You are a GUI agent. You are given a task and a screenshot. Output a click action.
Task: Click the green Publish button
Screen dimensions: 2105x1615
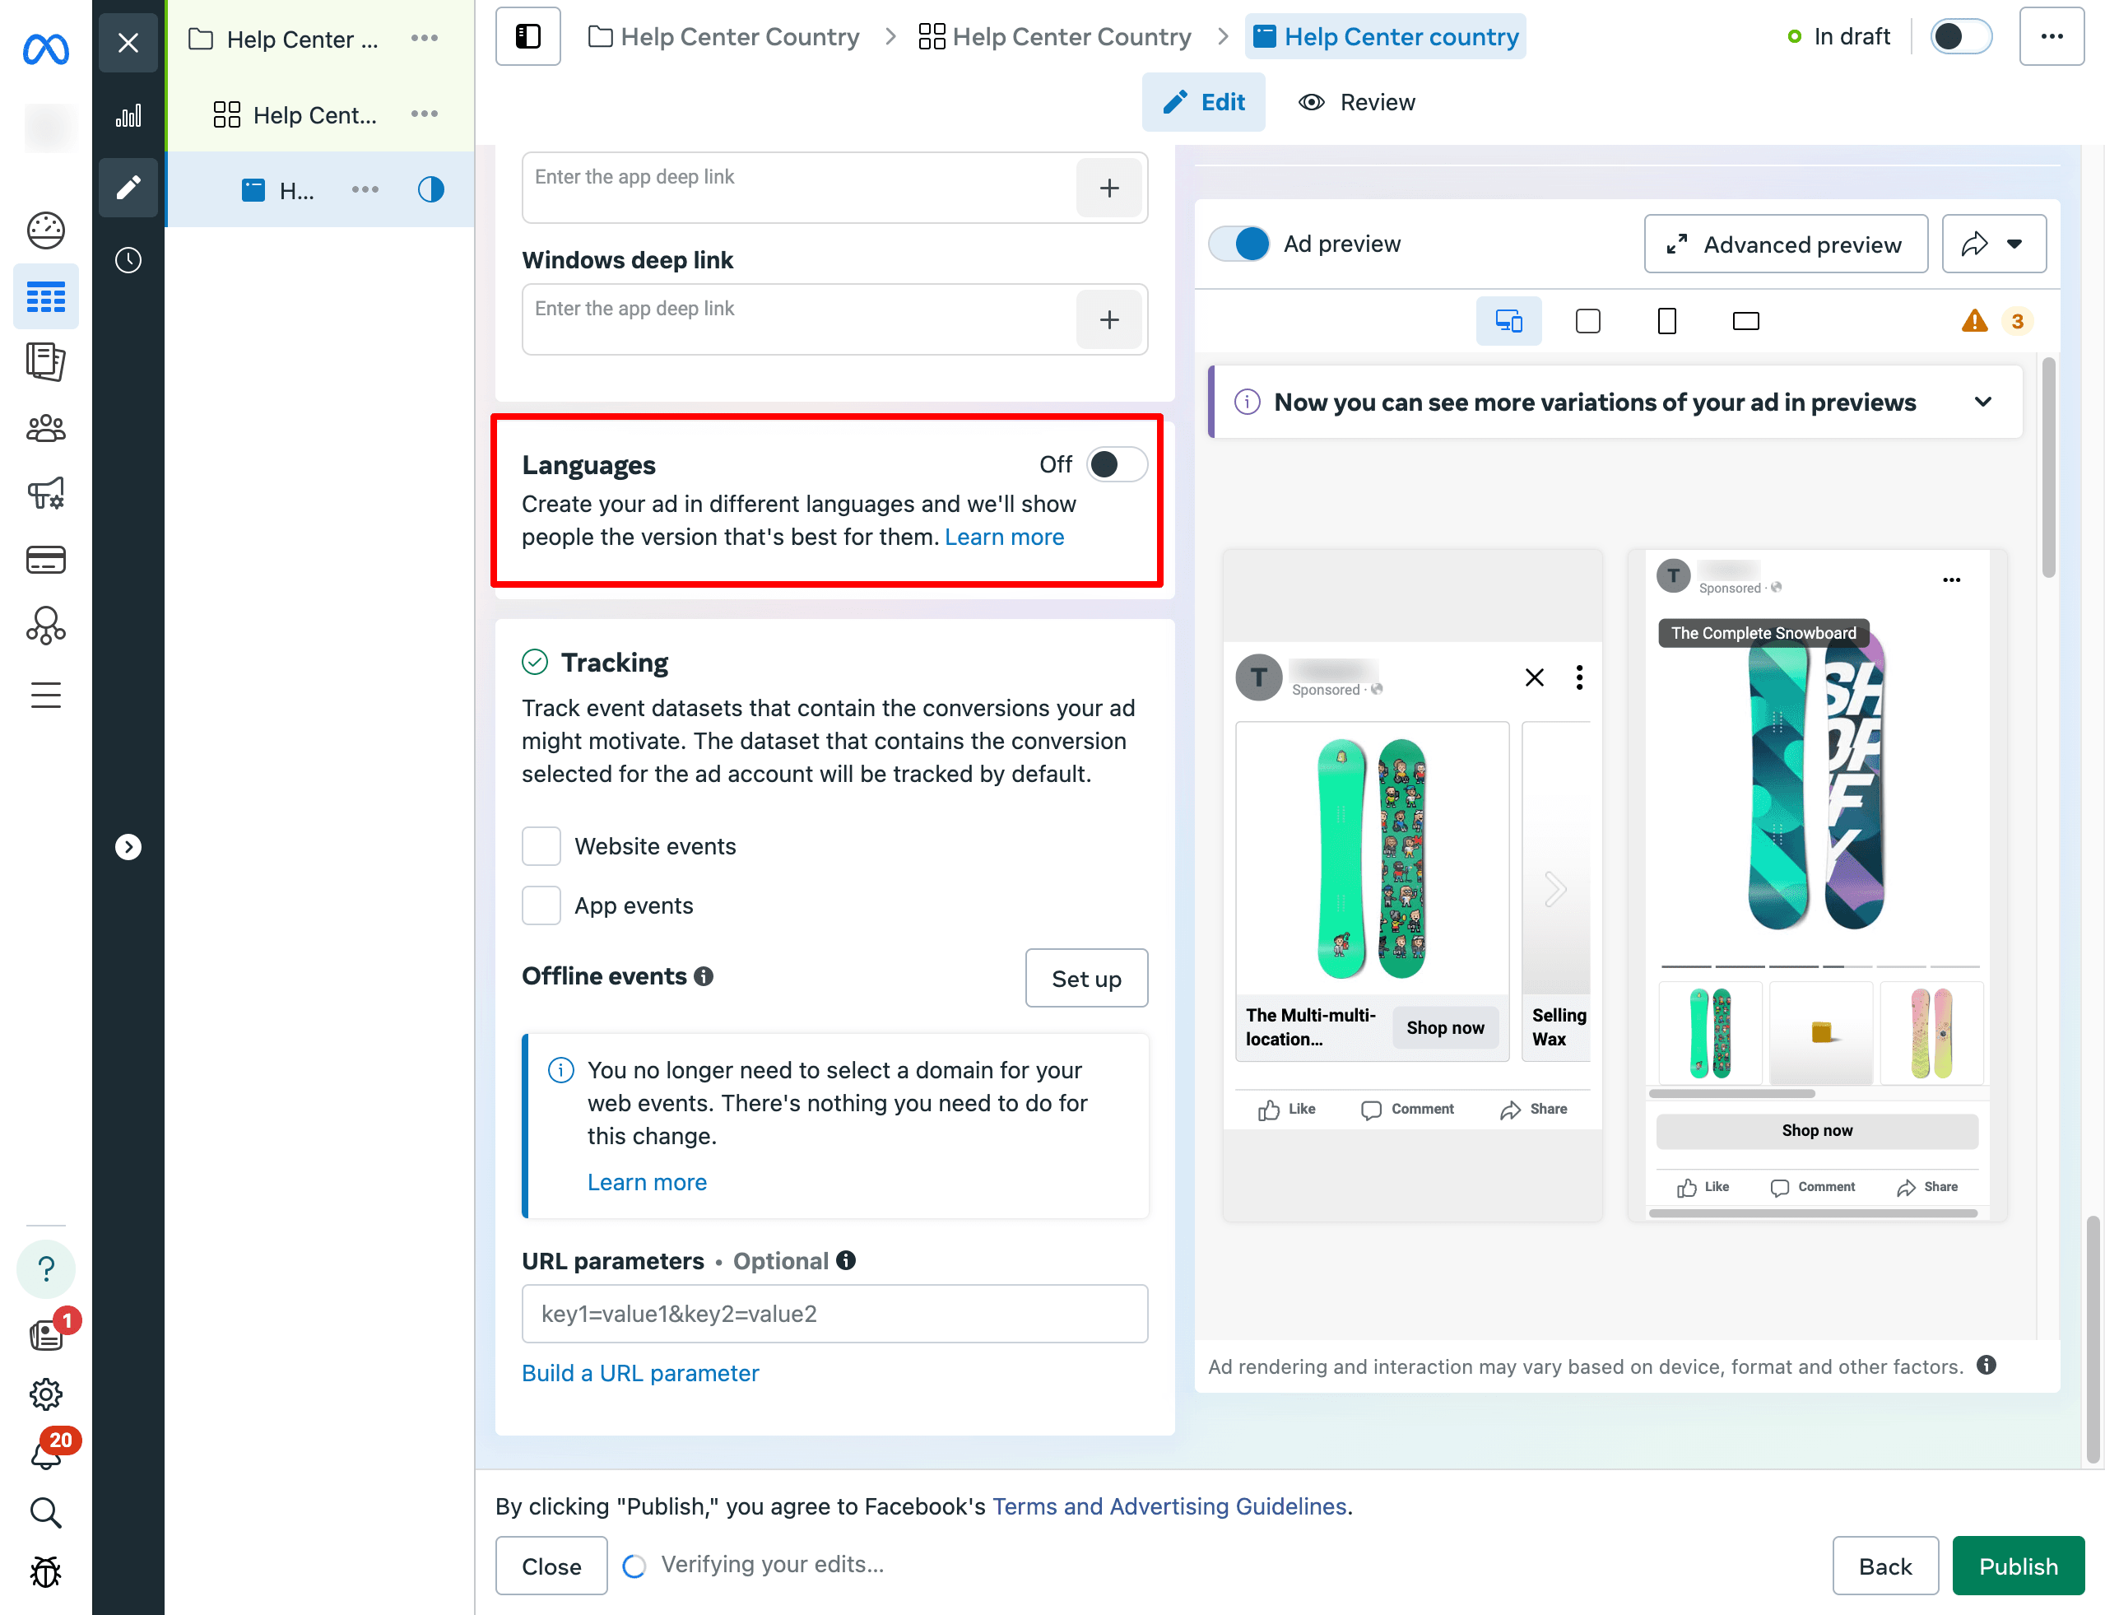tap(2017, 1566)
